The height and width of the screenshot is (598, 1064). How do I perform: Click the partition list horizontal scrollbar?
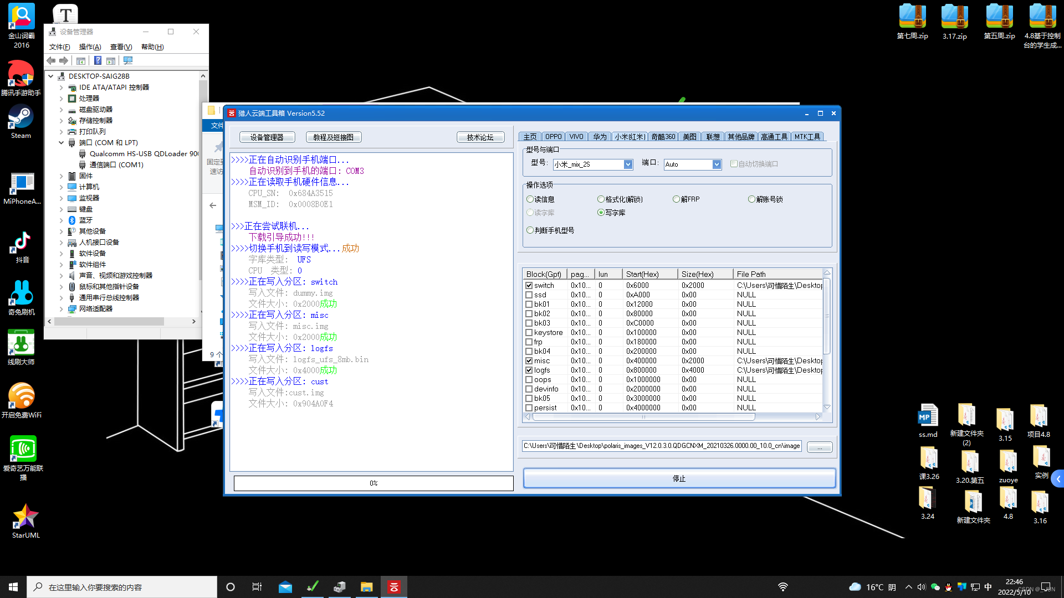coord(643,417)
